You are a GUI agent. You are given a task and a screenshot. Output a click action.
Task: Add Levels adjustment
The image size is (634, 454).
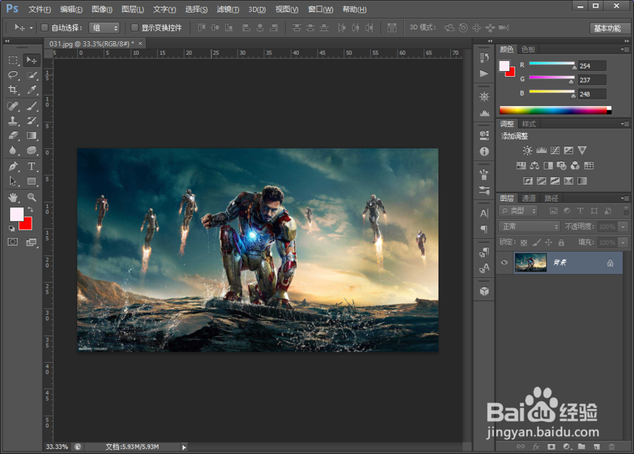[x=541, y=150]
